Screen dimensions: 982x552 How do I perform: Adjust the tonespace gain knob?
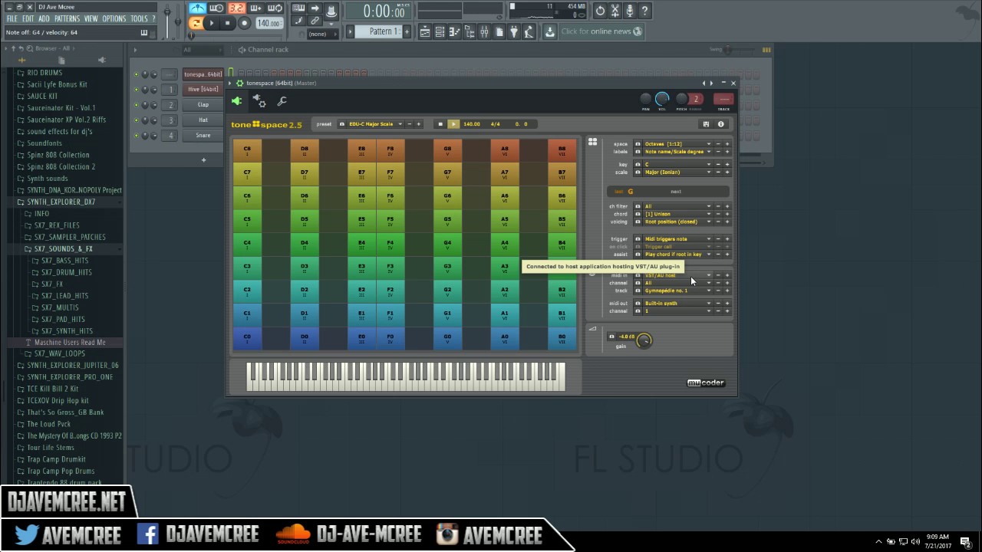coord(644,340)
